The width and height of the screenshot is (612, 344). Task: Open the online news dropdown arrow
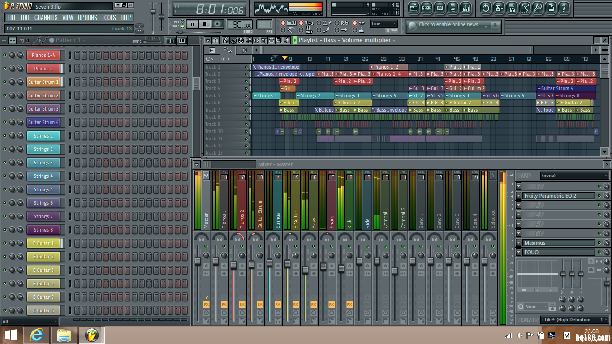(x=486, y=27)
